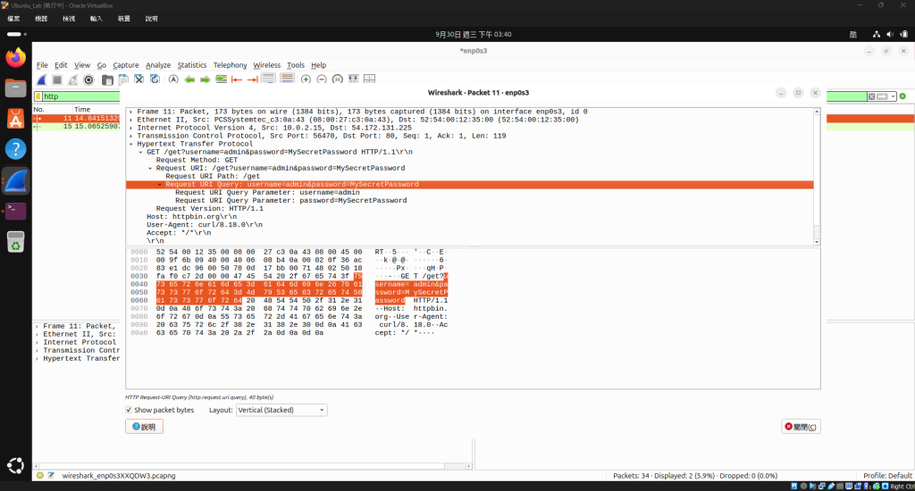Click the 說明 help button in dialog
This screenshot has width=915, height=491.
(x=144, y=426)
